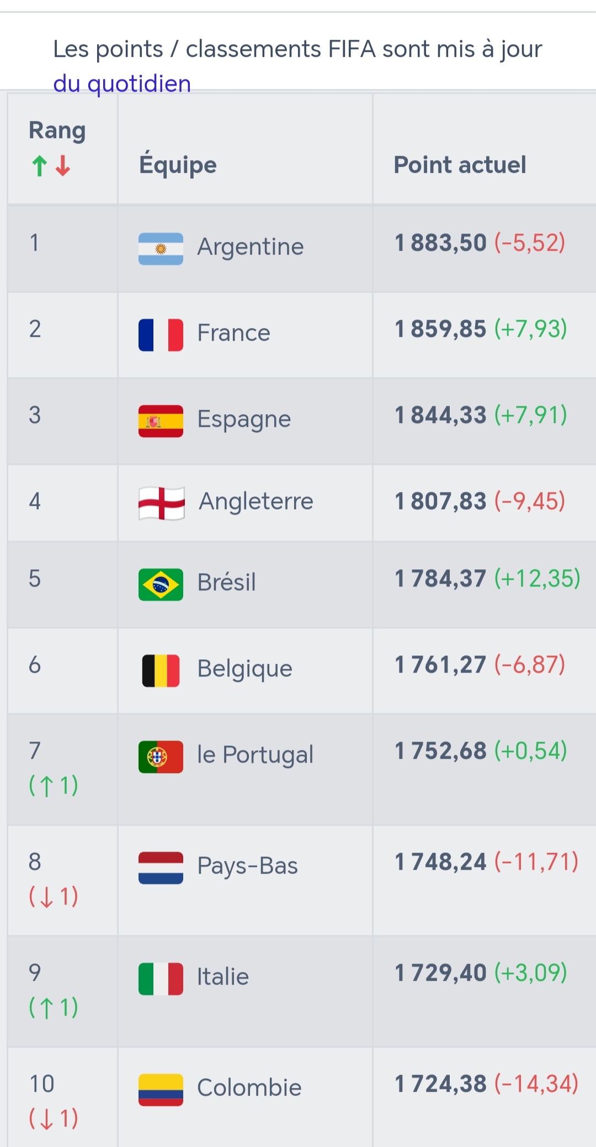Open the "du quotidien" link
Viewport: 596px width, 1147px height.
pyautogui.click(x=122, y=83)
